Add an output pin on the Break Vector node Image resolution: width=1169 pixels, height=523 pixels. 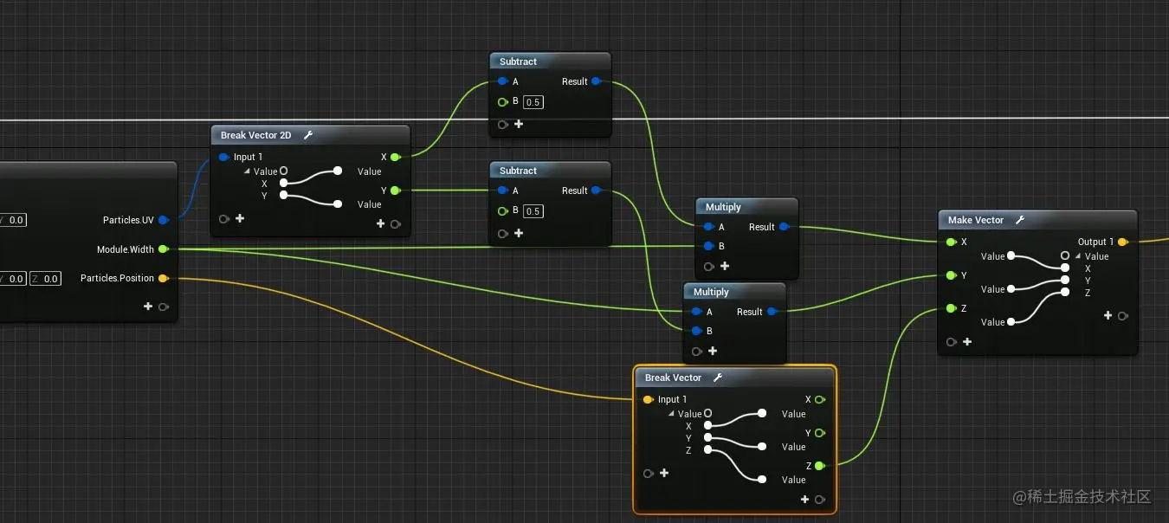tap(804, 499)
